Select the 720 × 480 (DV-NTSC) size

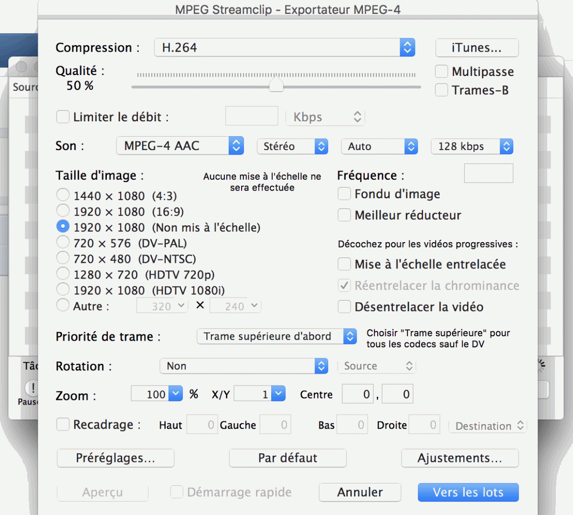63,258
